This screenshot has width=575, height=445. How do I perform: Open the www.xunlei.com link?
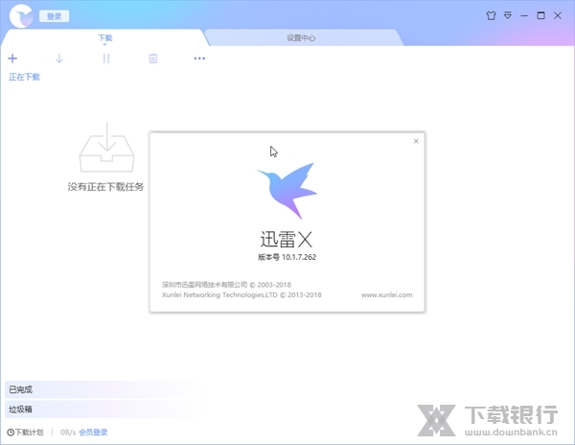click(386, 294)
